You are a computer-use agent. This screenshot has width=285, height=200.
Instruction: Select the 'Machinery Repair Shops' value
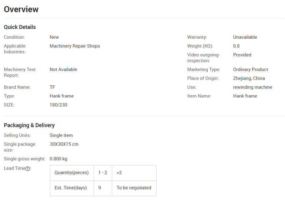[75, 46]
